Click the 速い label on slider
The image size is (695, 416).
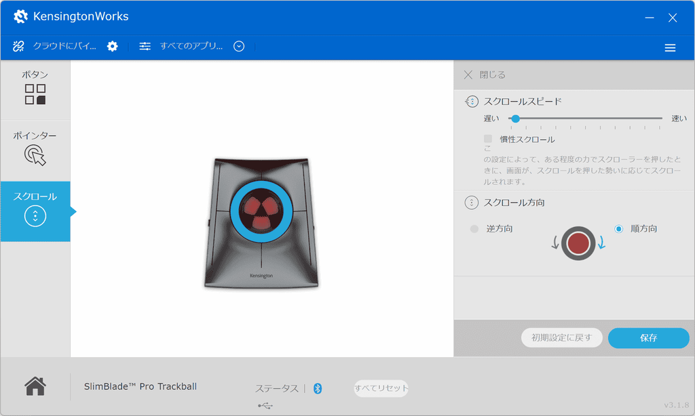click(x=679, y=119)
